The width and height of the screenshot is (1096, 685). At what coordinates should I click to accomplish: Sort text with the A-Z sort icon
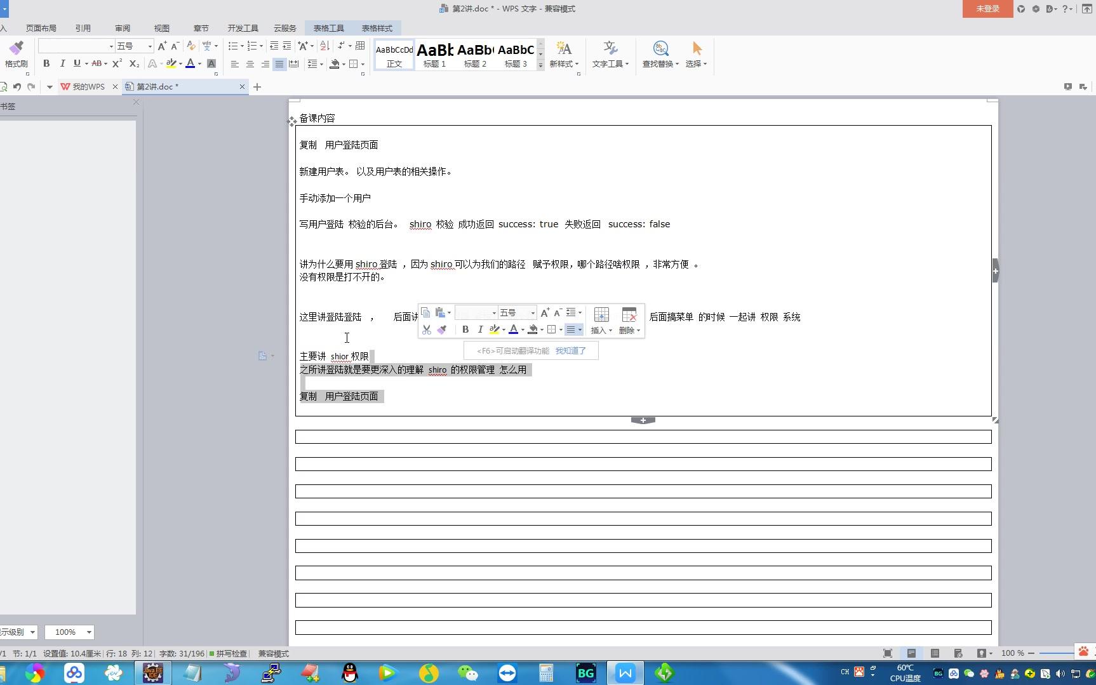click(x=324, y=46)
